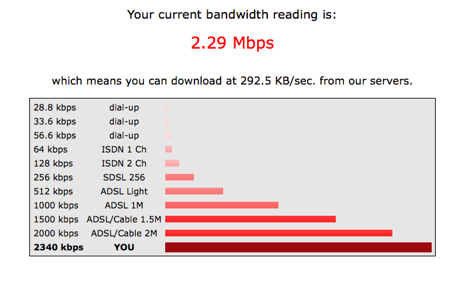Screen dimensions: 457x283
Task: Click the 2340 kbps speed value
Action: pos(58,248)
